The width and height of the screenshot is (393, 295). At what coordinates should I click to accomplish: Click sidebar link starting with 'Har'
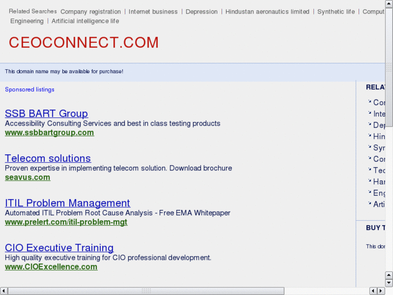click(x=379, y=181)
